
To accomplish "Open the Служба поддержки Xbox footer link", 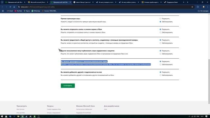I will (x=54, y=109).
